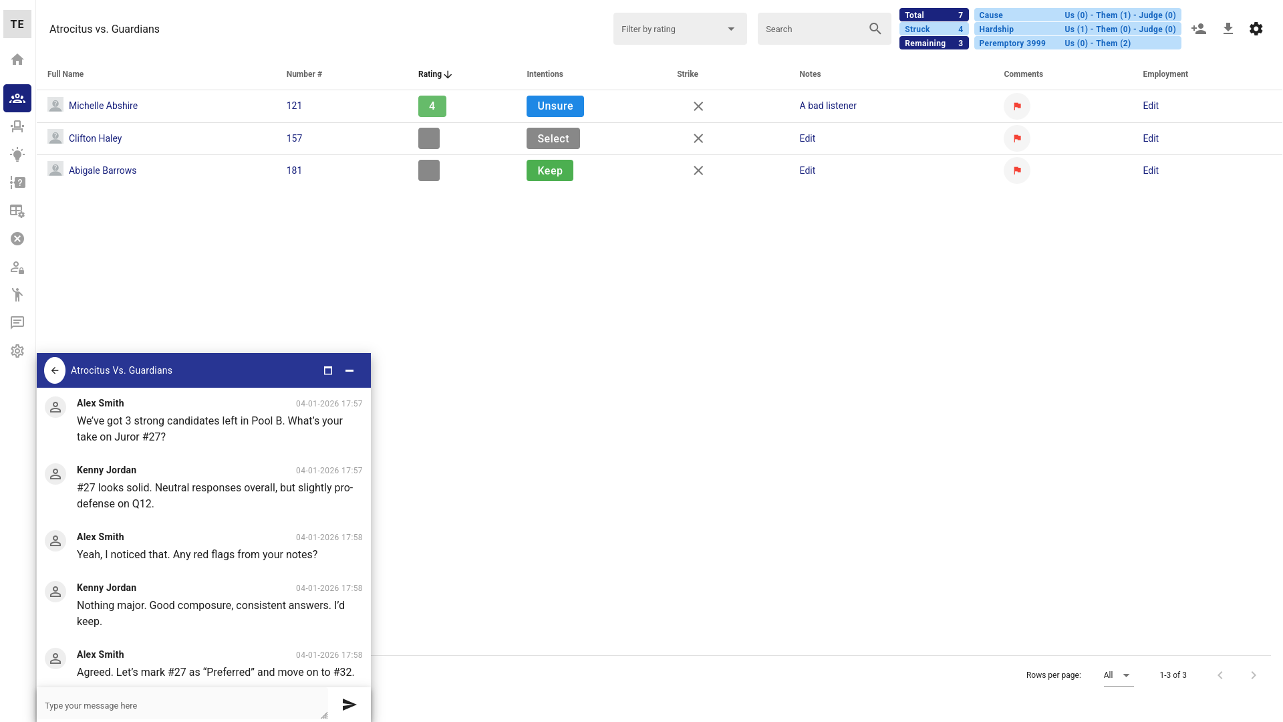The height and width of the screenshot is (722, 1283).
Task: Open the top-right settings gear icon
Action: click(1256, 29)
